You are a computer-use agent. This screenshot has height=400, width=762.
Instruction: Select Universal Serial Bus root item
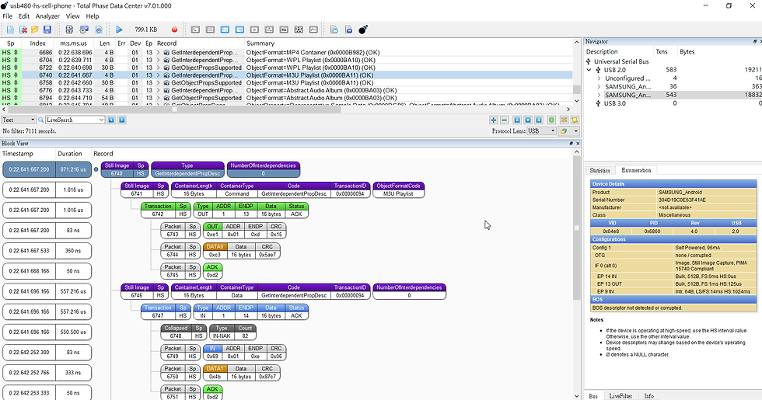click(x=621, y=61)
